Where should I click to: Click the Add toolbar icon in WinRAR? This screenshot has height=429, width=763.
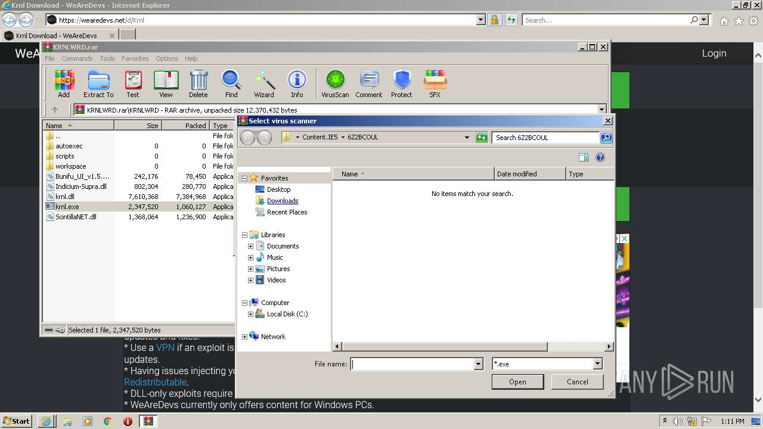pyautogui.click(x=64, y=83)
